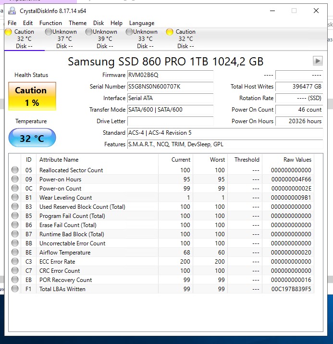Click the ECC Error Rate attribute name
The height and width of the screenshot is (344, 333).
pyautogui.click(x=57, y=262)
